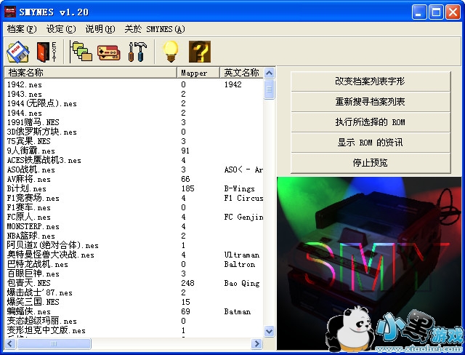Viewport: 465px width, 355px height.
Task: Click the SMYNES preview image
Action: [x=369, y=263]
